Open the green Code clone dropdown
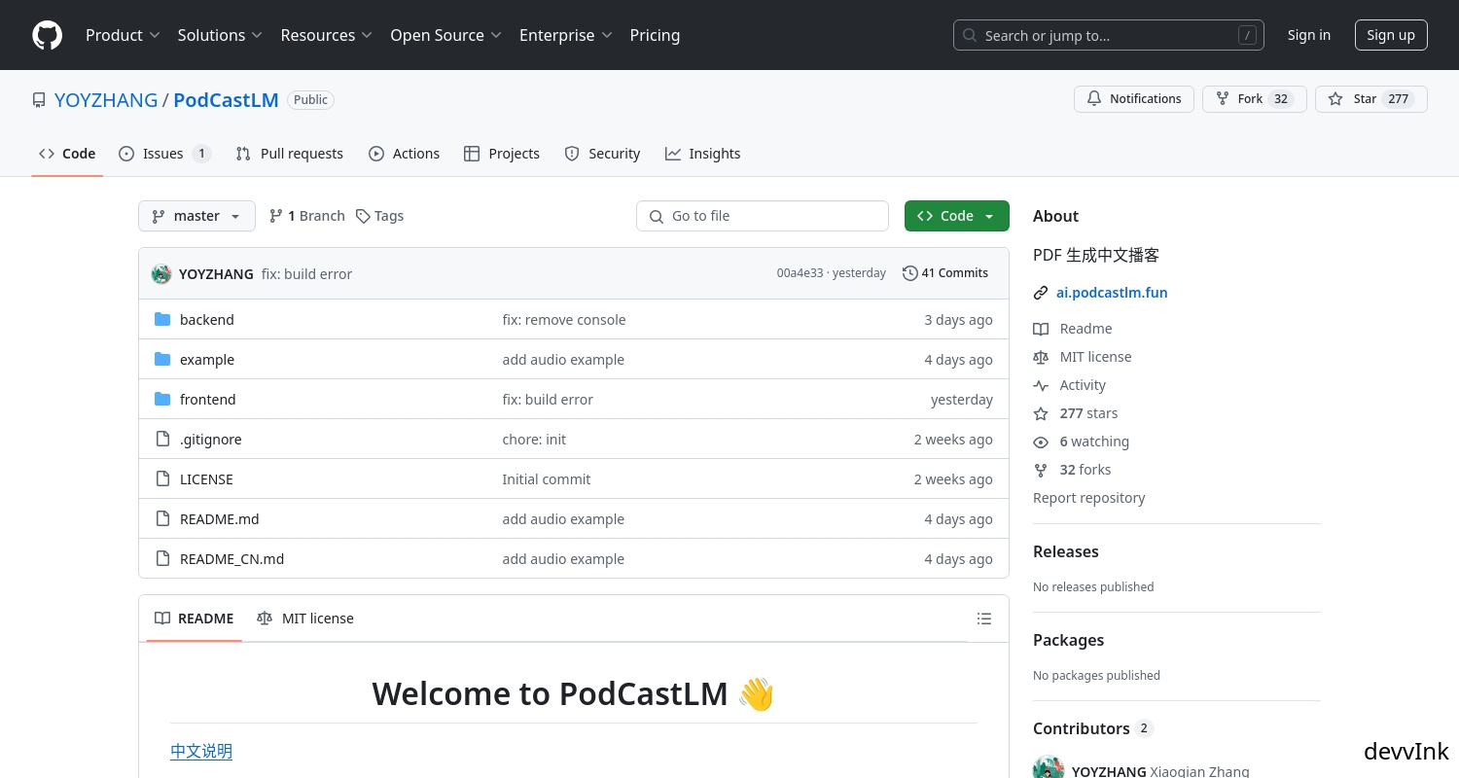The height and width of the screenshot is (778, 1459). 957,216
